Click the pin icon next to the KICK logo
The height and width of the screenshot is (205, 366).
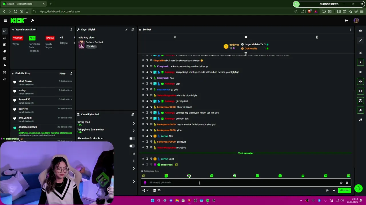32,20
